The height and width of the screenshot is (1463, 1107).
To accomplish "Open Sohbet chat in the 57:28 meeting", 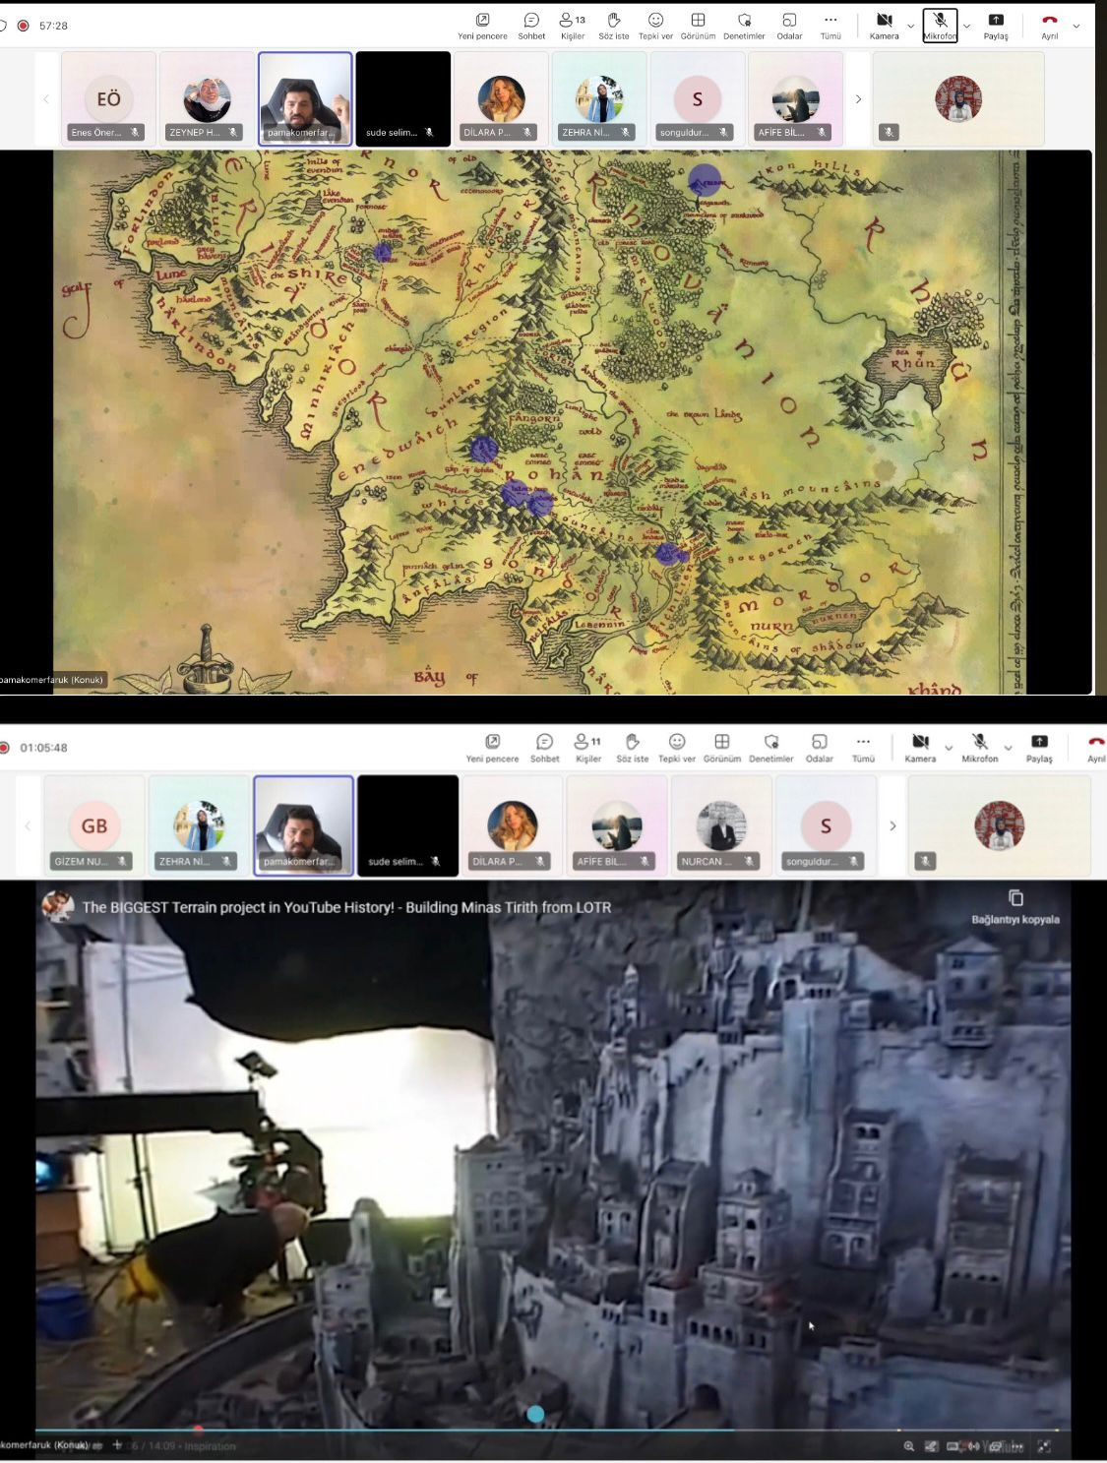I will [x=531, y=25].
